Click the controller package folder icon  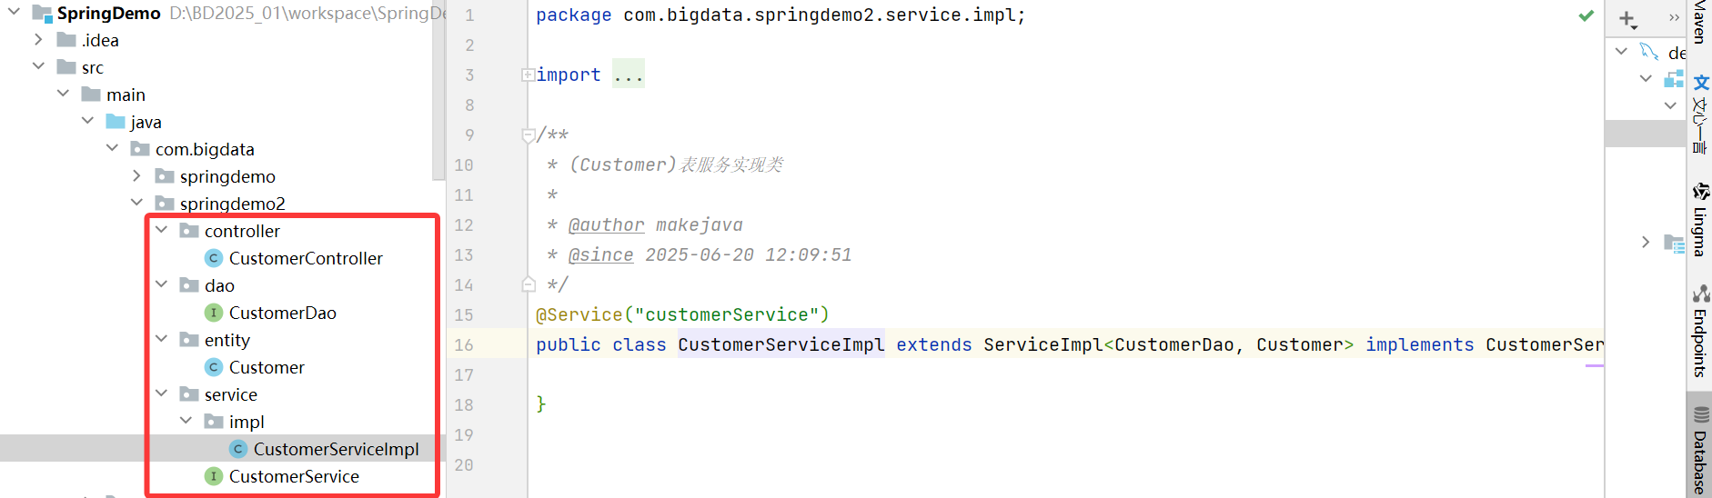(189, 231)
